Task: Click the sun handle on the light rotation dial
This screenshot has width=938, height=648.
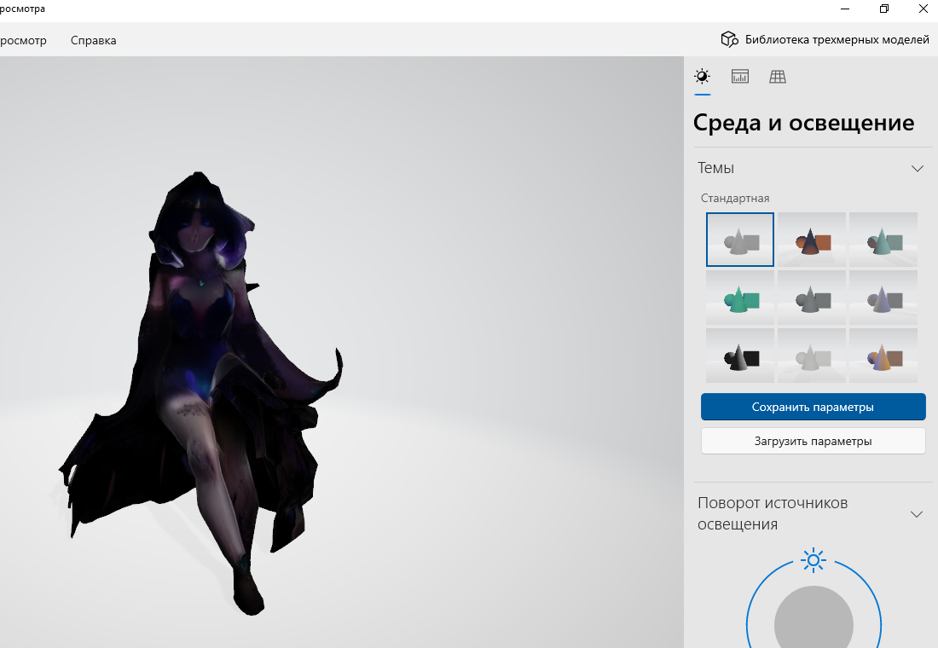Action: point(814,561)
